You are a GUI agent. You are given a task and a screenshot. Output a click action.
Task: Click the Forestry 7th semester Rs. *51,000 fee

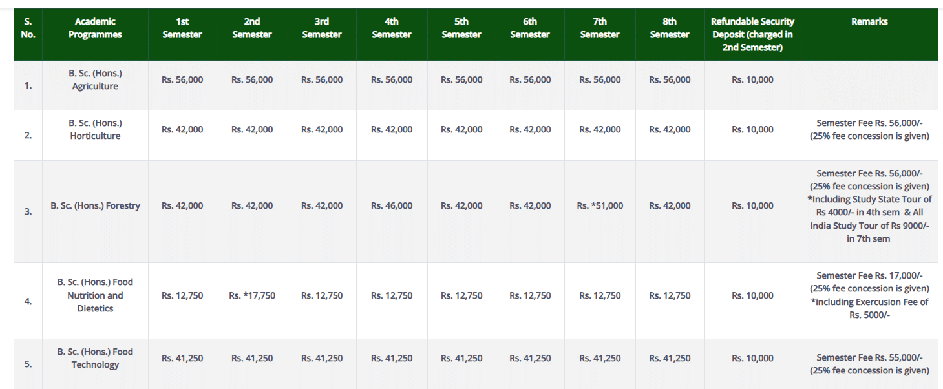600,206
